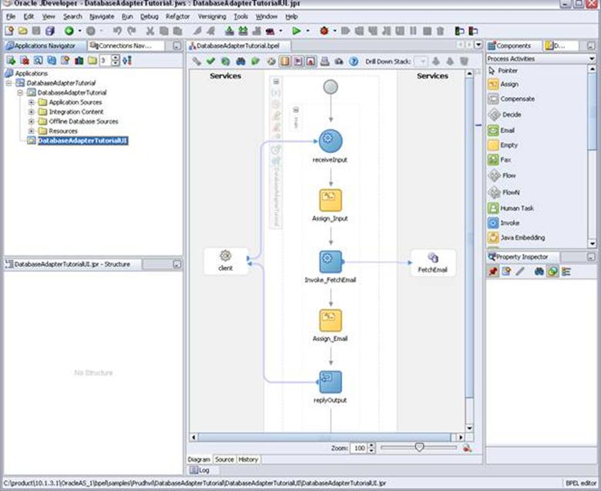Select the Components panel tab
This screenshot has height=491, width=601.
tap(514, 45)
